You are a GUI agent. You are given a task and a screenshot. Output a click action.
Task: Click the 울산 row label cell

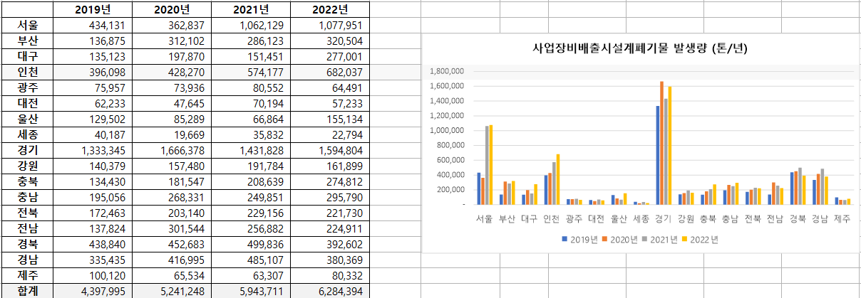coord(27,118)
